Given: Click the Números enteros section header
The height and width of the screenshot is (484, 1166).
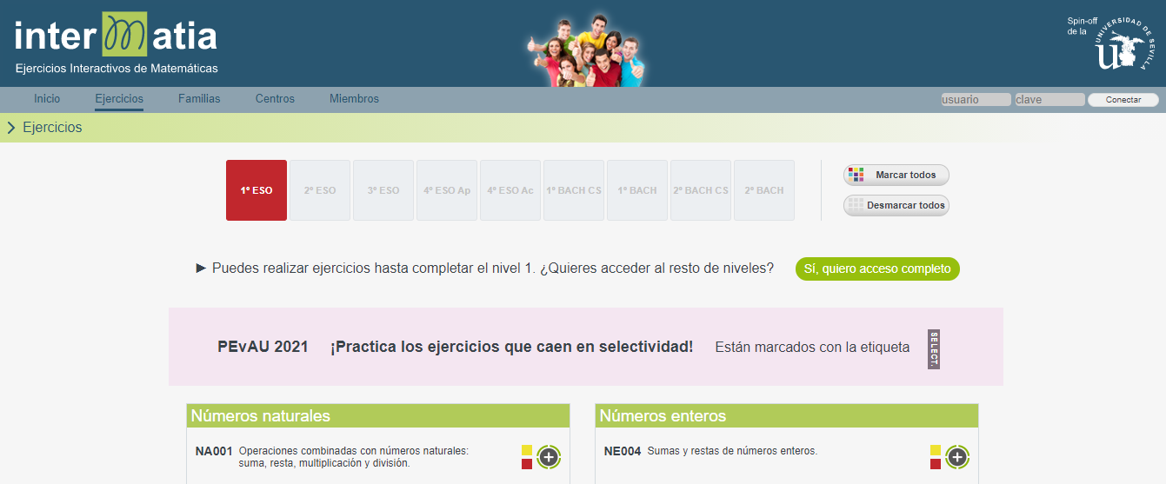Looking at the screenshot, I should click(x=787, y=415).
